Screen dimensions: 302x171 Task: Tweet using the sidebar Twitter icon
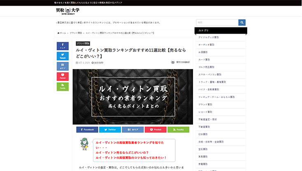click(x=63, y=56)
